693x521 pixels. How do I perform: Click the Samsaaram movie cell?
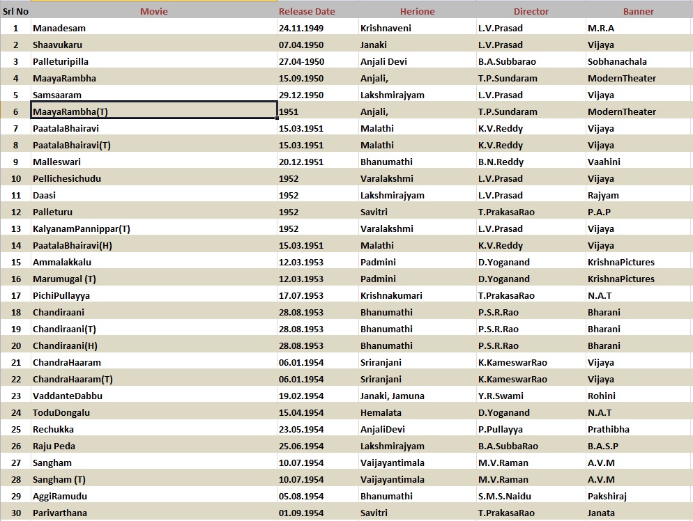pos(154,95)
